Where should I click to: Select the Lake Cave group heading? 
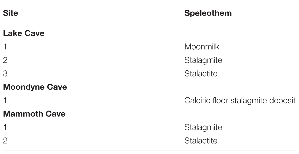click(24, 33)
